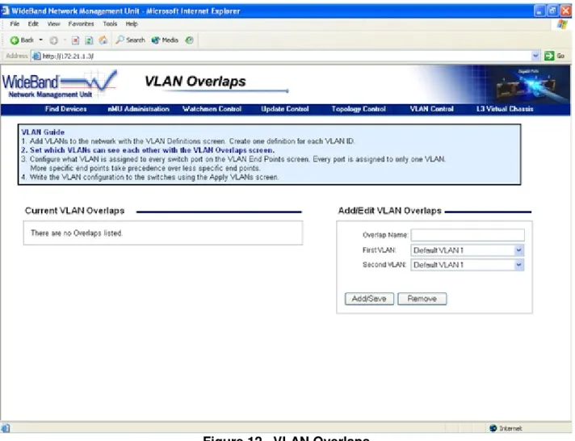
Task: Click the WideBand Network Management Unit logo
Action: tap(60, 84)
